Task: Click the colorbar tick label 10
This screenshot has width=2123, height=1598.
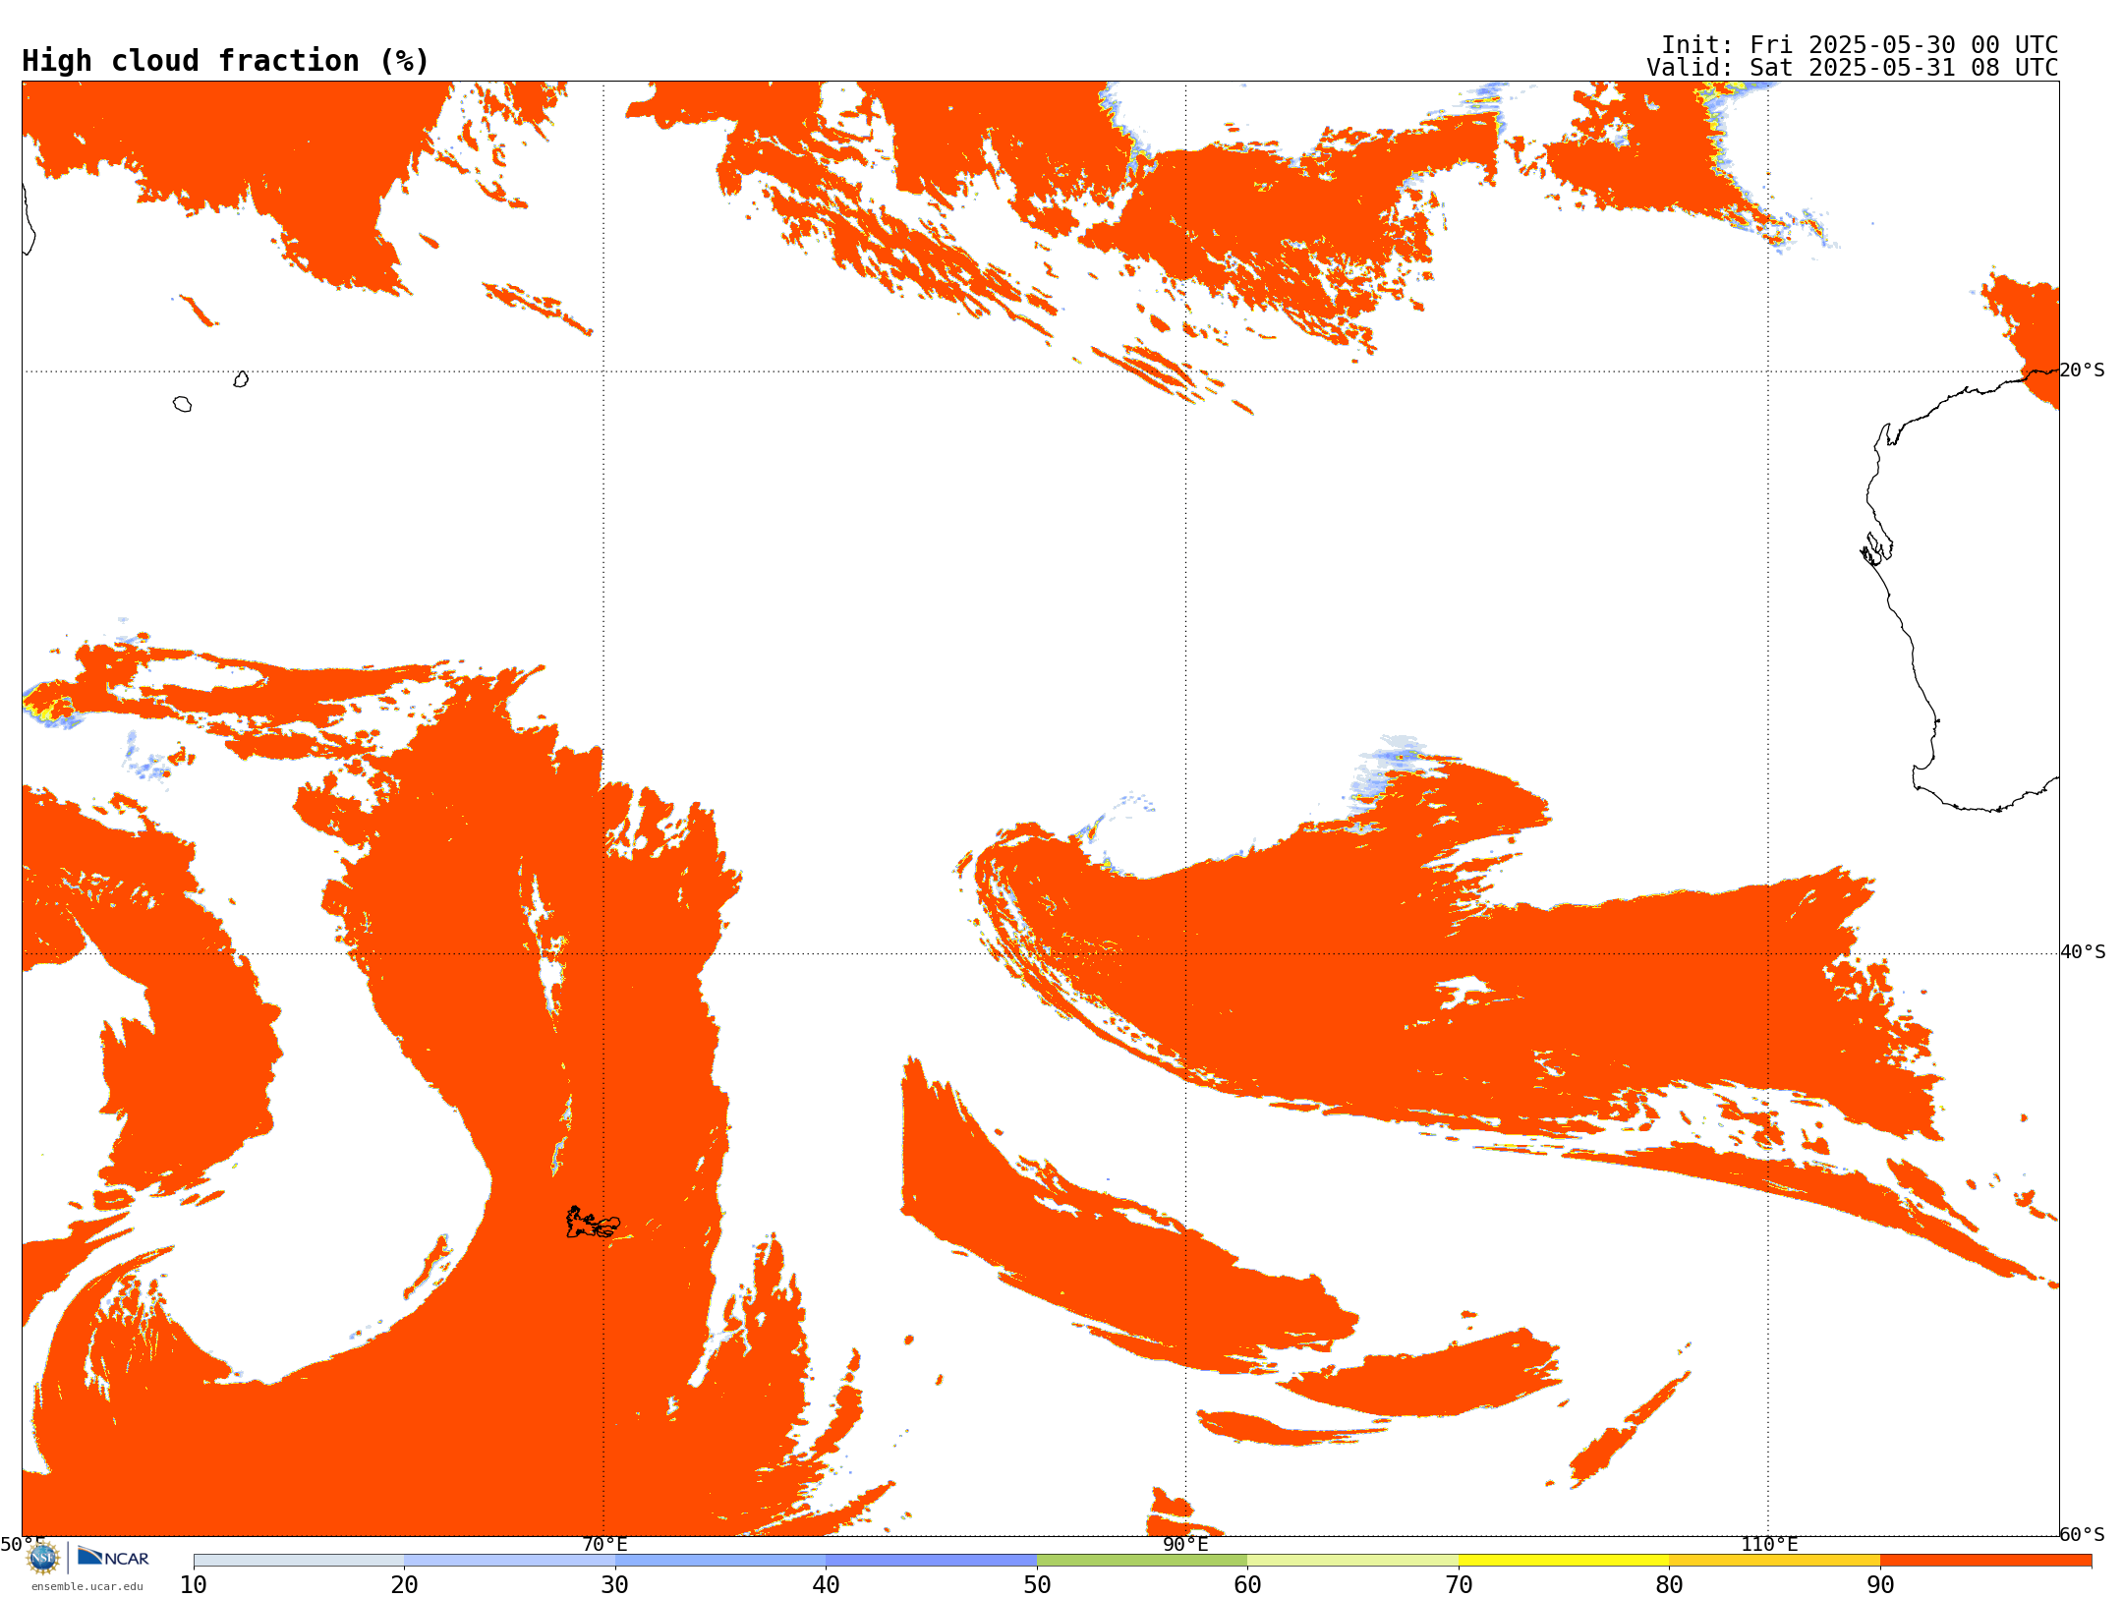Action: (194, 1584)
